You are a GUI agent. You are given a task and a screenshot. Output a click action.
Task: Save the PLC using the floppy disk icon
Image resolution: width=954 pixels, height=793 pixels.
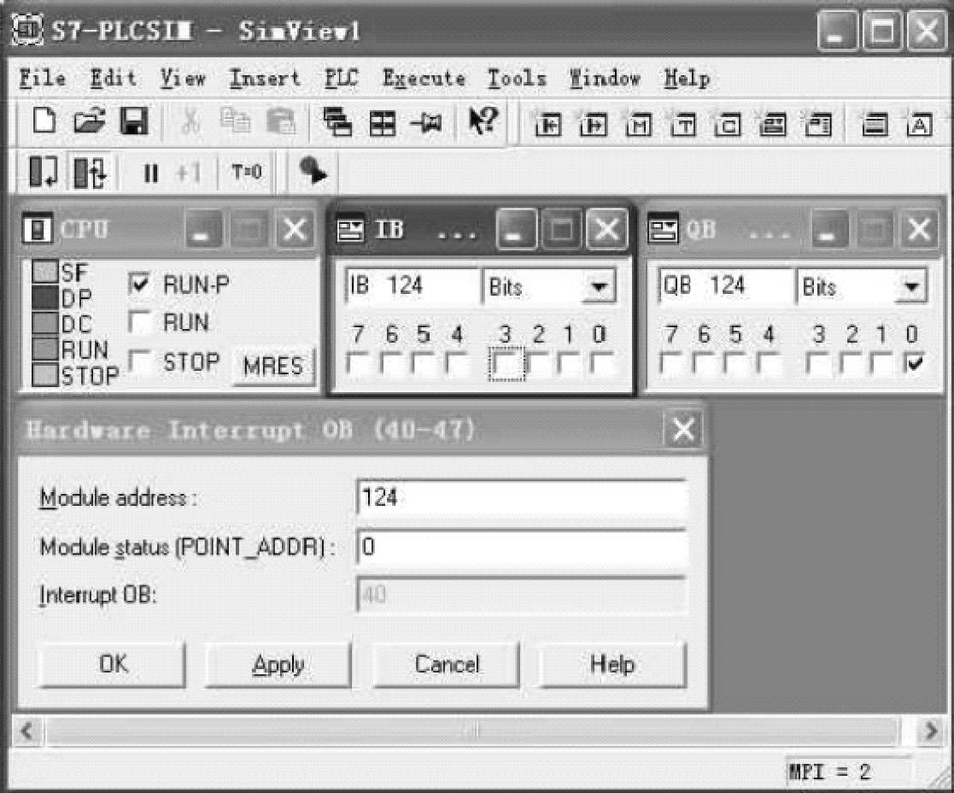pos(134,121)
